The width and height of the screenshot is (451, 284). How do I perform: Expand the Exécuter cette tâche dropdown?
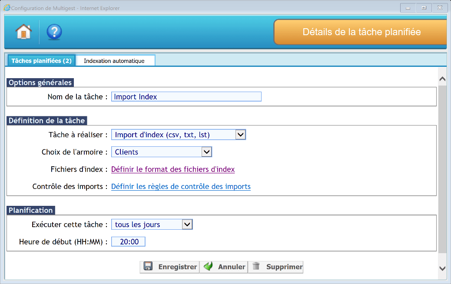point(187,225)
